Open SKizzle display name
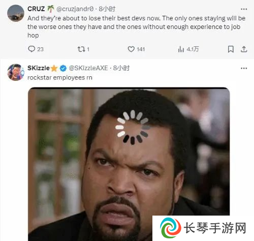Viewport: 254px width, 241px height. (x=39, y=68)
